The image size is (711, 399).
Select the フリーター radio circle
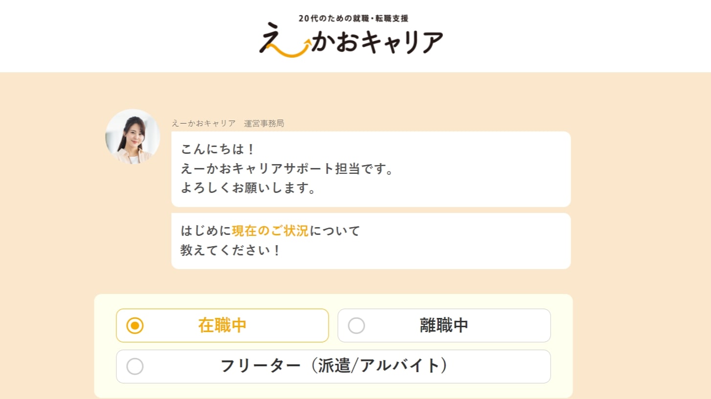click(x=135, y=366)
